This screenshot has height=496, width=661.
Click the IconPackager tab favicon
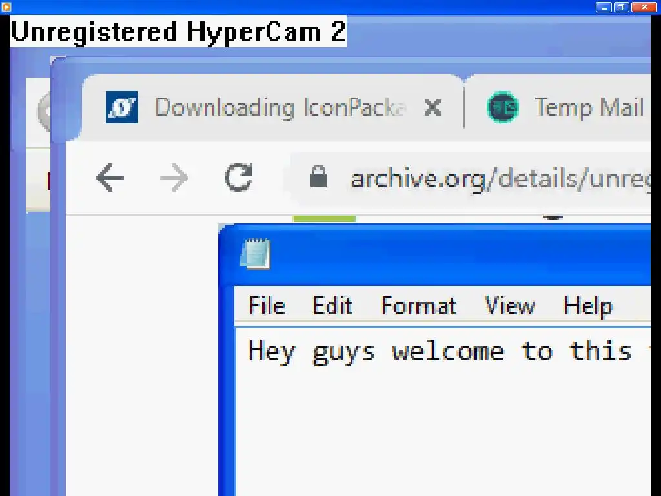coord(122,107)
